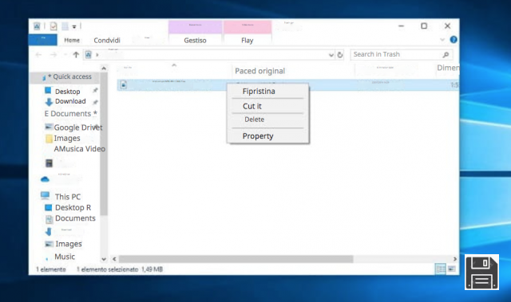Choose Cut it in the context menu
511x302 pixels.
252,106
